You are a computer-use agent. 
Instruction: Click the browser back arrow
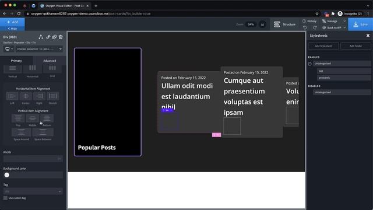pos(5,13)
